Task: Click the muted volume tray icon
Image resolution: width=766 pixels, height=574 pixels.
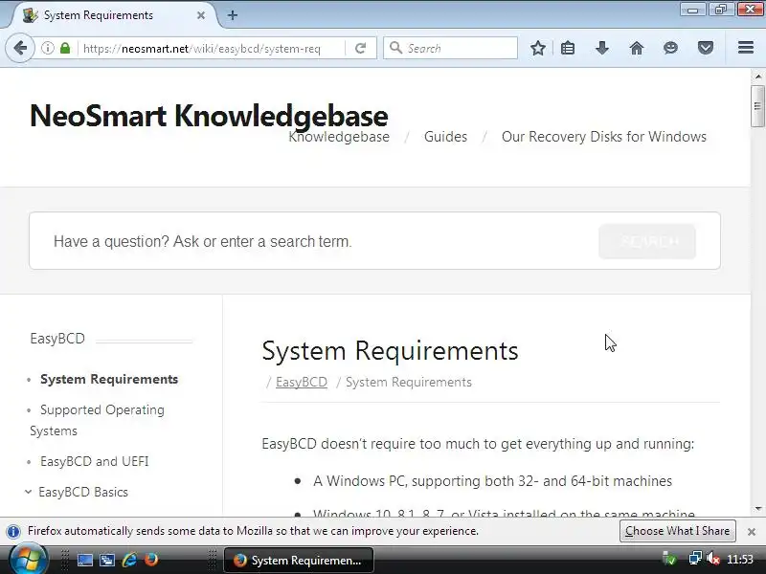Action: (713, 559)
